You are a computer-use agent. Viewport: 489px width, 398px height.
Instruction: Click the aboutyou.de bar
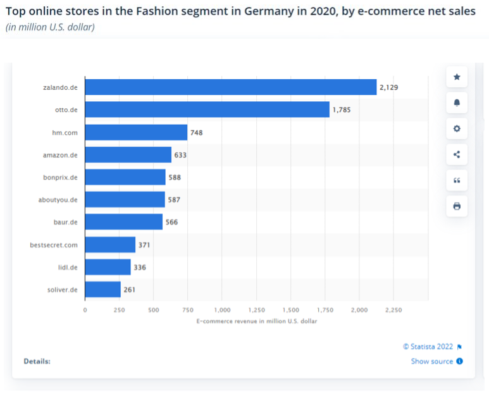125,199
